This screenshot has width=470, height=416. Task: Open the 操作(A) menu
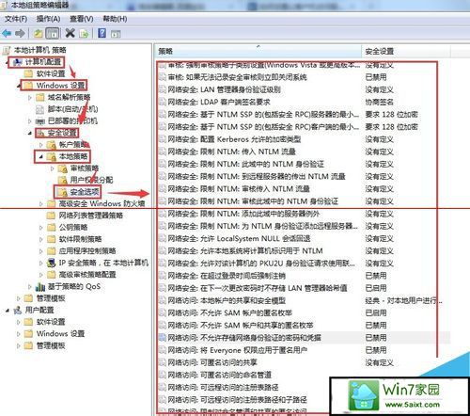pos(48,19)
